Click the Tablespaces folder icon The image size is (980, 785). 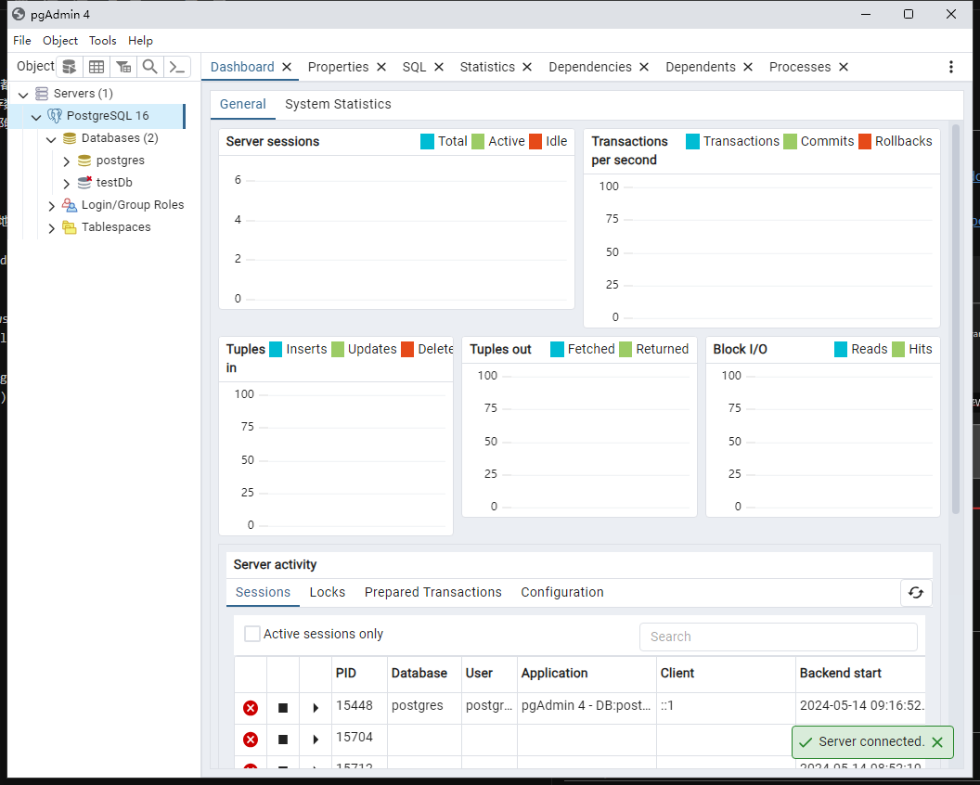point(70,227)
